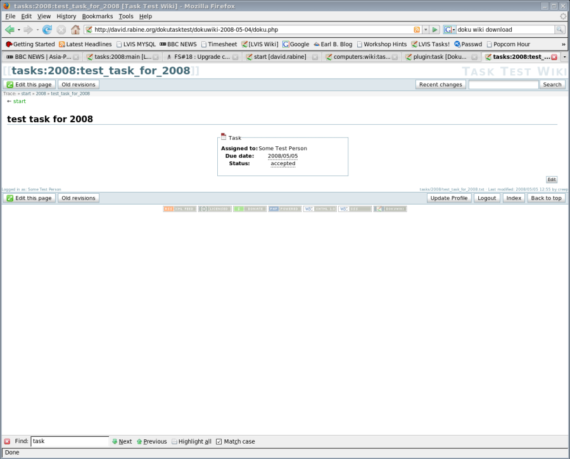Click the Old revisions button
The width and height of the screenshot is (570, 459).
pyautogui.click(x=79, y=84)
